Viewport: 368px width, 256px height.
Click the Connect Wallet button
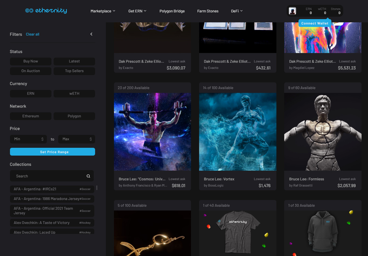(315, 23)
